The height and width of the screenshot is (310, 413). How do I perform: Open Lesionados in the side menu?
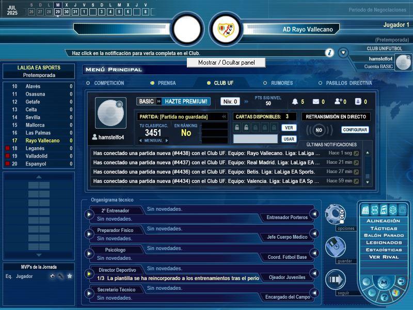click(384, 242)
